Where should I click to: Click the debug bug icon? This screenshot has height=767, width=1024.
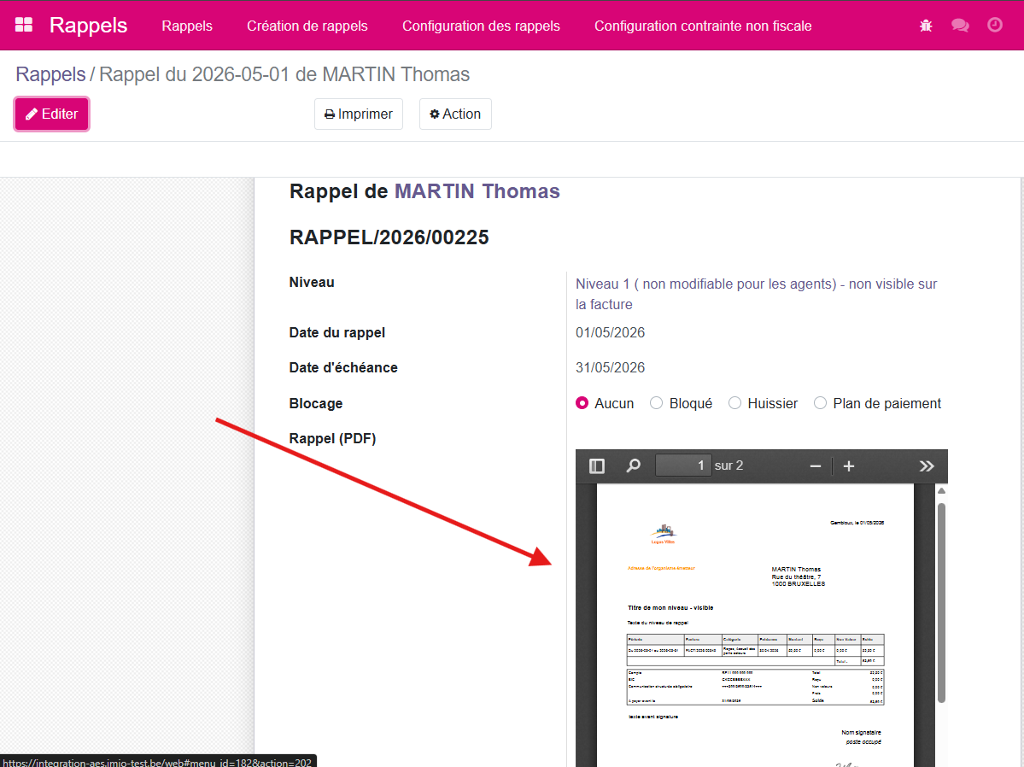[x=926, y=26]
